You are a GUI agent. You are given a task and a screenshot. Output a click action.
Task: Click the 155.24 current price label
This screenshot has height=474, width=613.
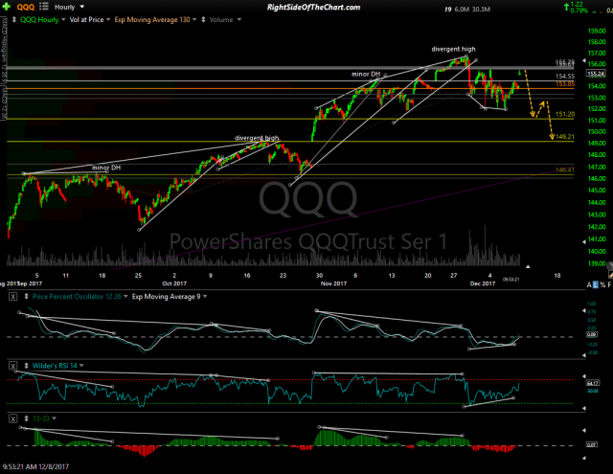pos(596,74)
